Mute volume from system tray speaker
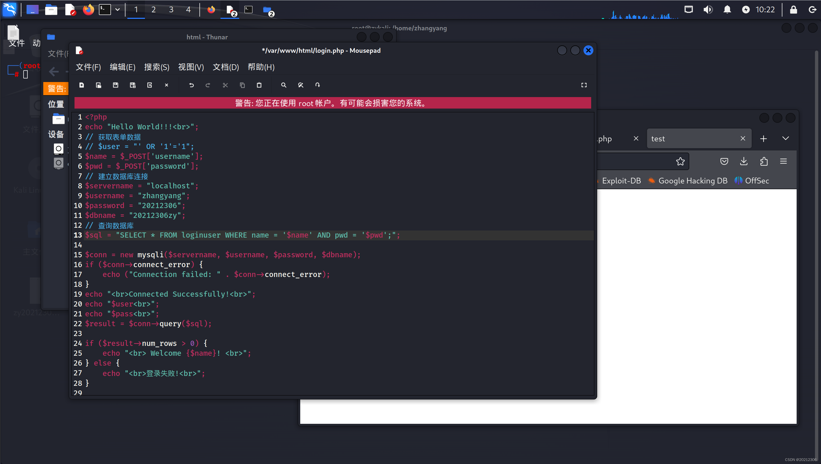The width and height of the screenshot is (821, 464). (708, 10)
